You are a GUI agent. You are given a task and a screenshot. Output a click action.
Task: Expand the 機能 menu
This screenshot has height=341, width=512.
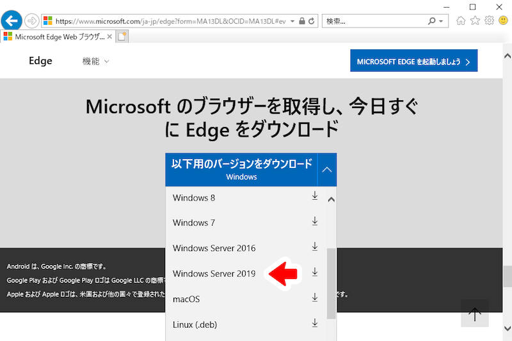coord(95,61)
